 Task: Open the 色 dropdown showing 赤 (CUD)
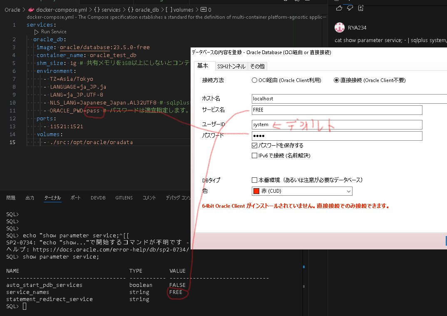pyautogui.click(x=302, y=191)
